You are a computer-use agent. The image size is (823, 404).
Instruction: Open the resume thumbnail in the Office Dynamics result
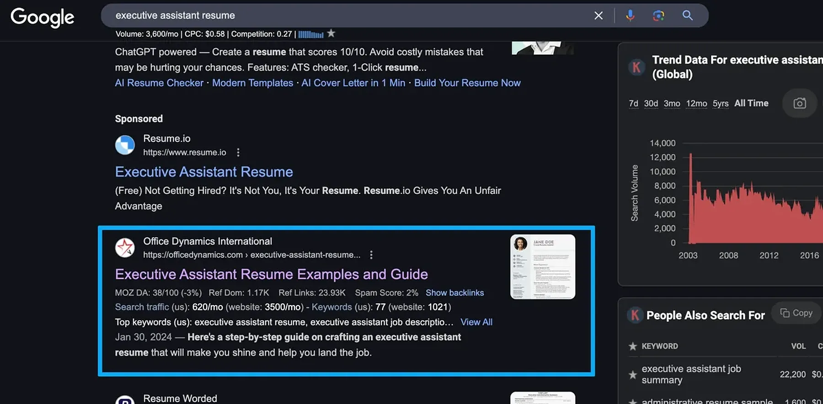542,267
